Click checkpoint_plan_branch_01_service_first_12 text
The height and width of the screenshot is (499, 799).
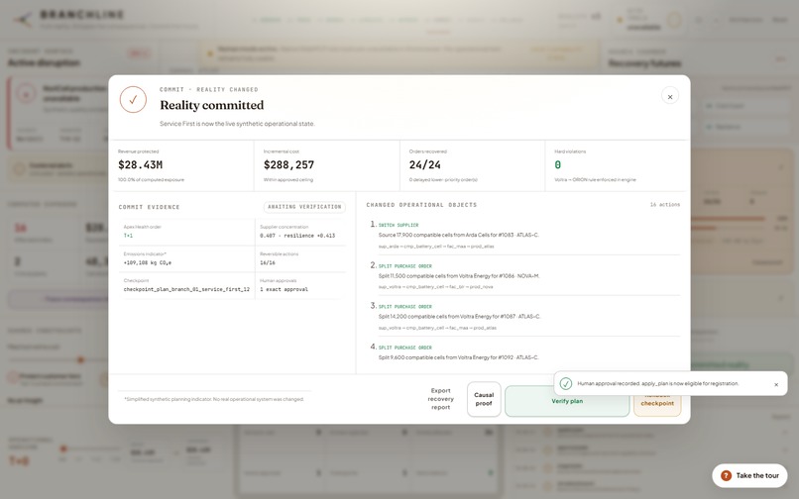tap(186, 289)
